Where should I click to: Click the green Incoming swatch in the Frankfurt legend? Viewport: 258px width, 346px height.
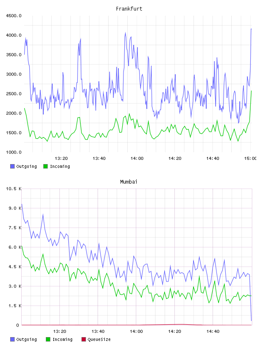point(45,166)
